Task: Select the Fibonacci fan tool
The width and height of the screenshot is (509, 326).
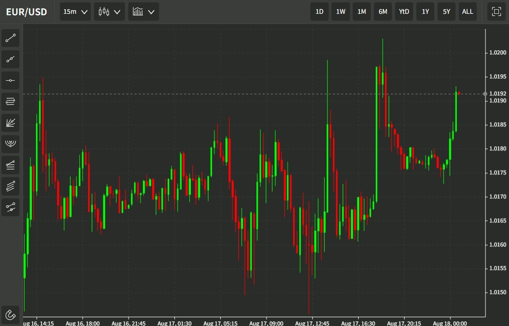Action: click(x=11, y=123)
